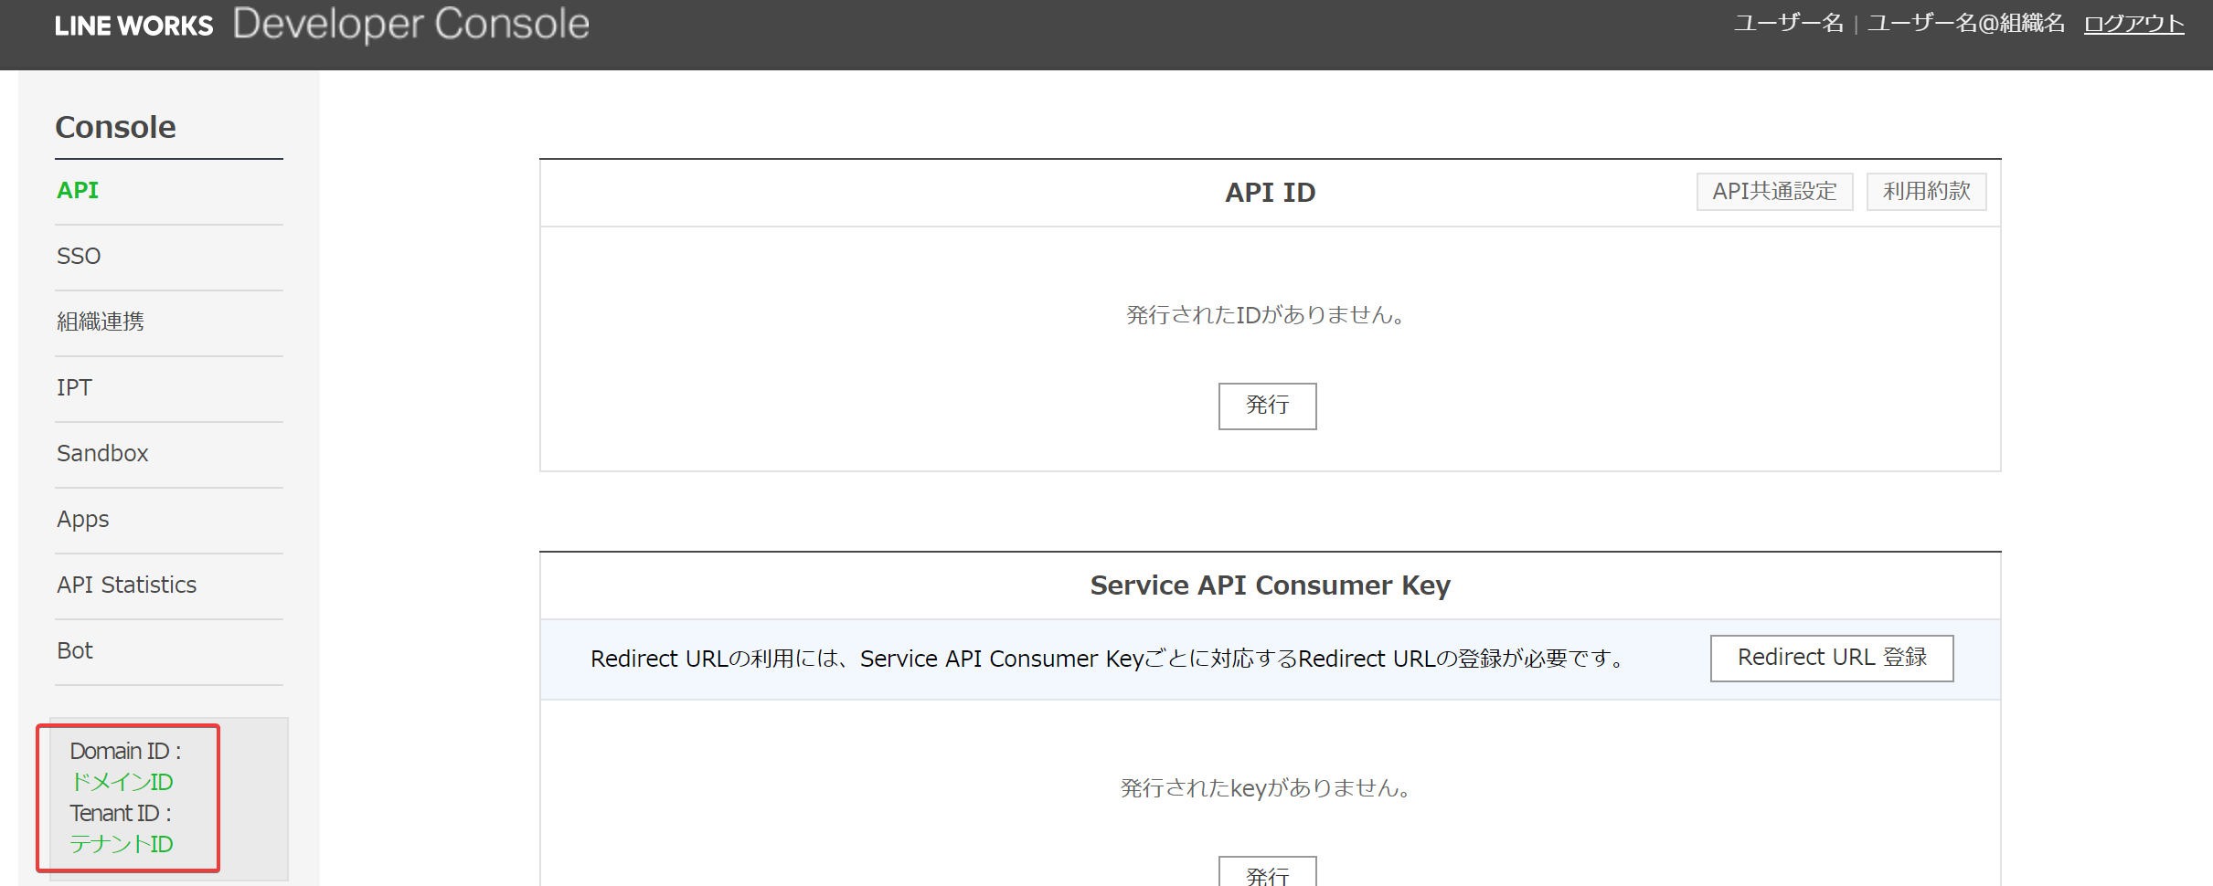
Task: Click the green テナントID value
Action: [x=122, y=845]
